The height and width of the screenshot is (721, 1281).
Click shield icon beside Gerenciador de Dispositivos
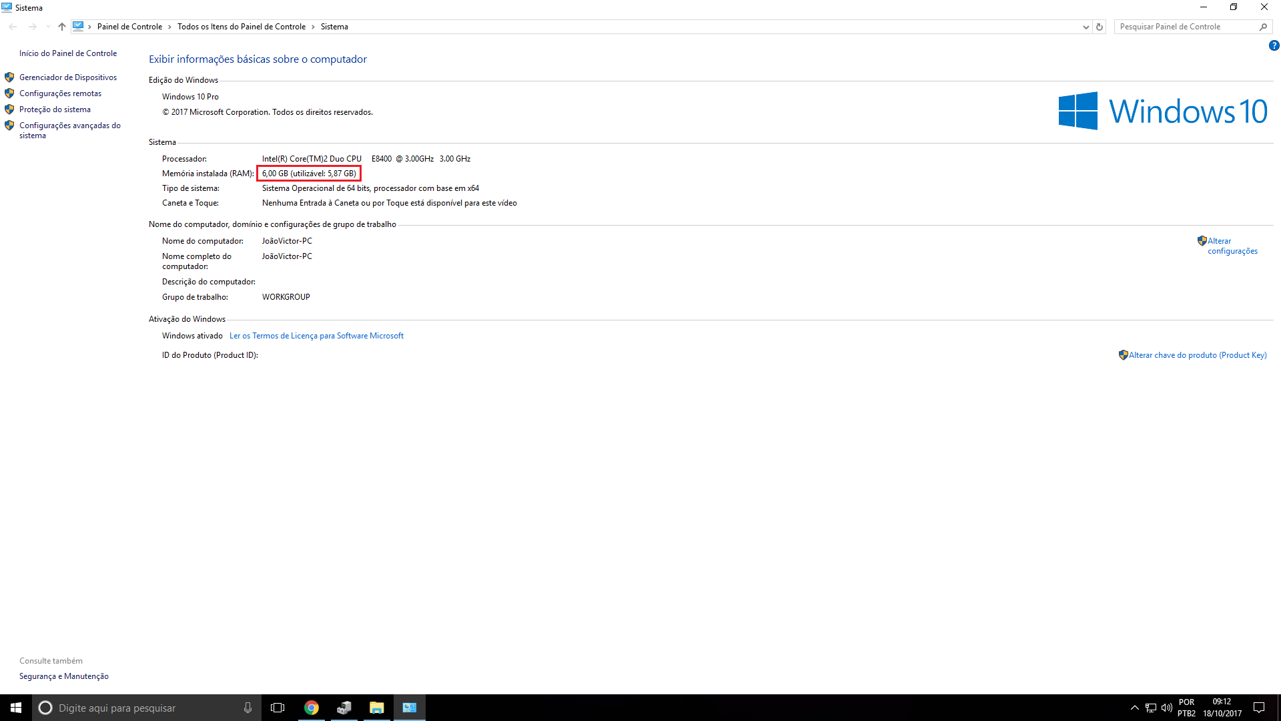pos(9,77)
